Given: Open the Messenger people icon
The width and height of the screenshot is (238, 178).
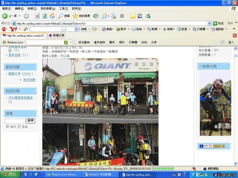Looking at the screenshot, I should point(148,16).
